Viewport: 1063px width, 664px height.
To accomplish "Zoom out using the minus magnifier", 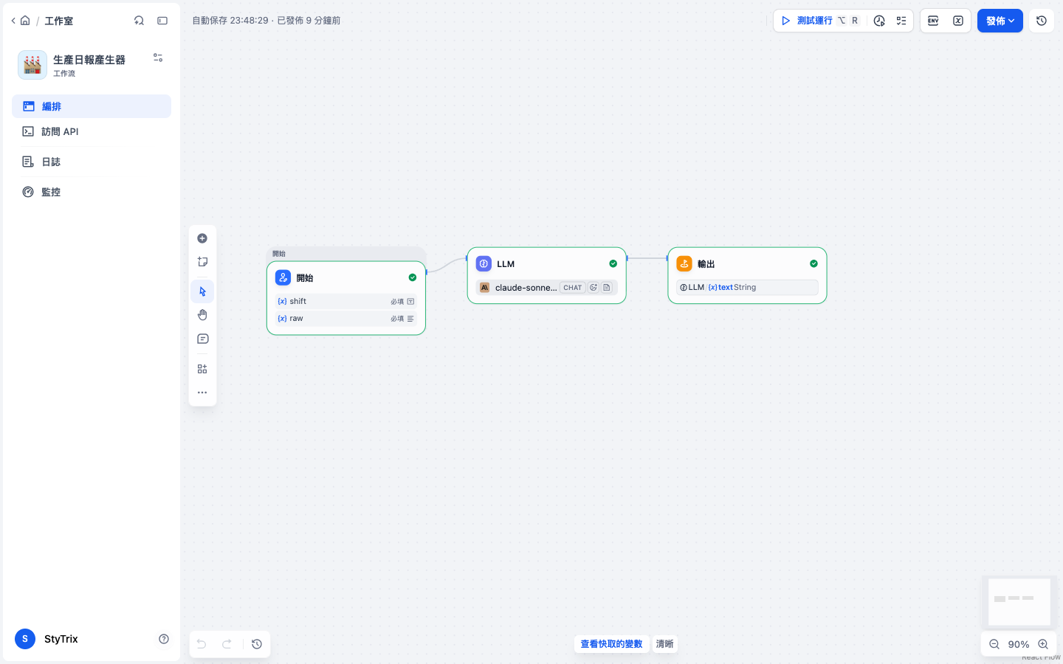I will point(994,644).
